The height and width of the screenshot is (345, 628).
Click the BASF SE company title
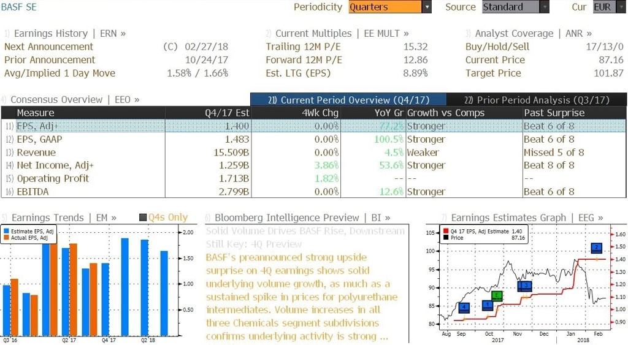point(19,7)
